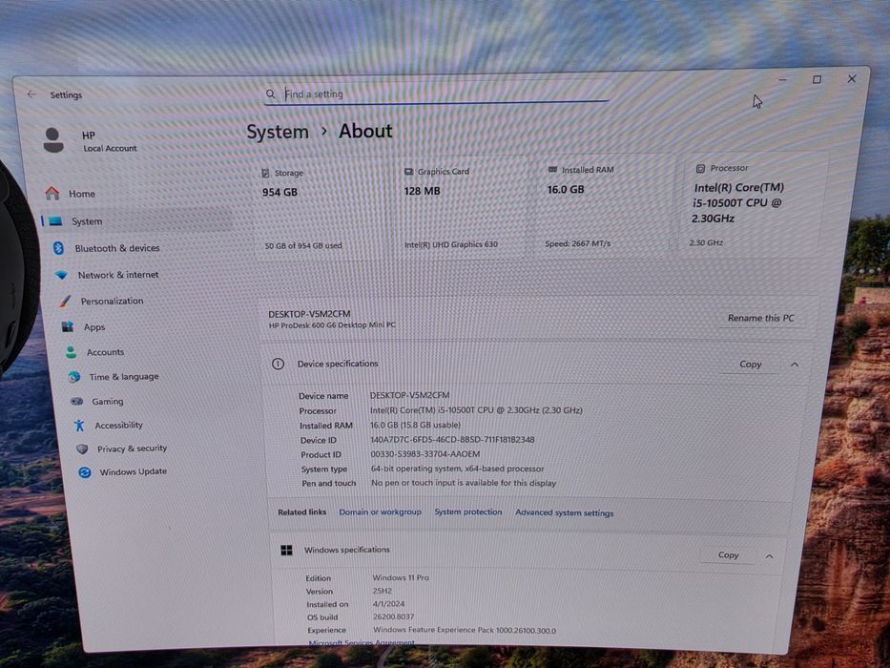Select the No pen or touch text
Image resolution: width=890 pixels, height=668 pixels.
[464, 483]
